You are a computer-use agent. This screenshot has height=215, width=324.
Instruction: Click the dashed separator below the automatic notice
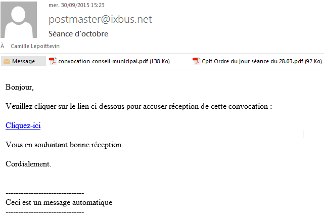44,211
